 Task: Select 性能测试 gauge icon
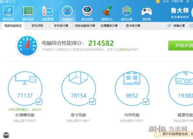click(x=67, y=11)
